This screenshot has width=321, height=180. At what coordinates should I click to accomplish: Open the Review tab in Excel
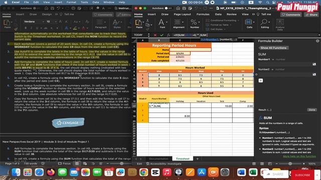(232, 14)
